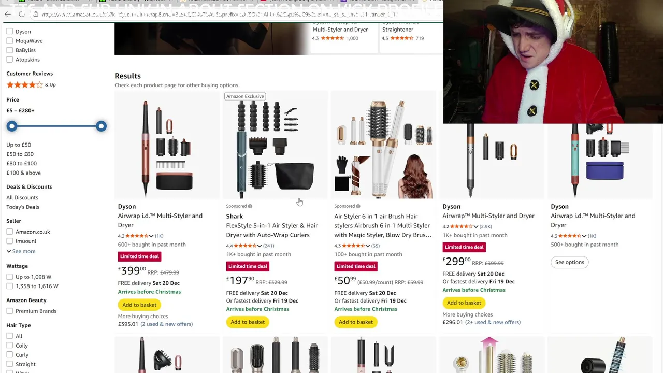Open Today's Deals filter
This screenshot has width=663, height=373.
23,207
